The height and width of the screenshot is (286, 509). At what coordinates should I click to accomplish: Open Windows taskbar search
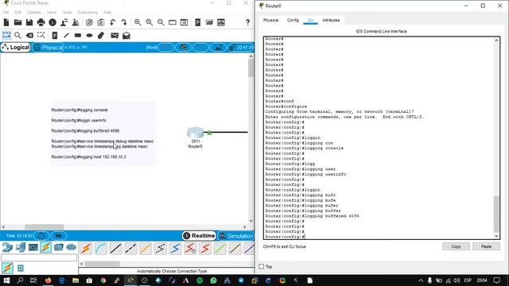pos(20,280)
